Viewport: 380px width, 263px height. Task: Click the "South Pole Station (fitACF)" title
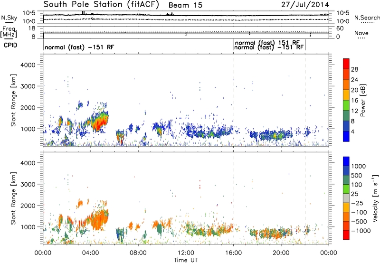101,4
